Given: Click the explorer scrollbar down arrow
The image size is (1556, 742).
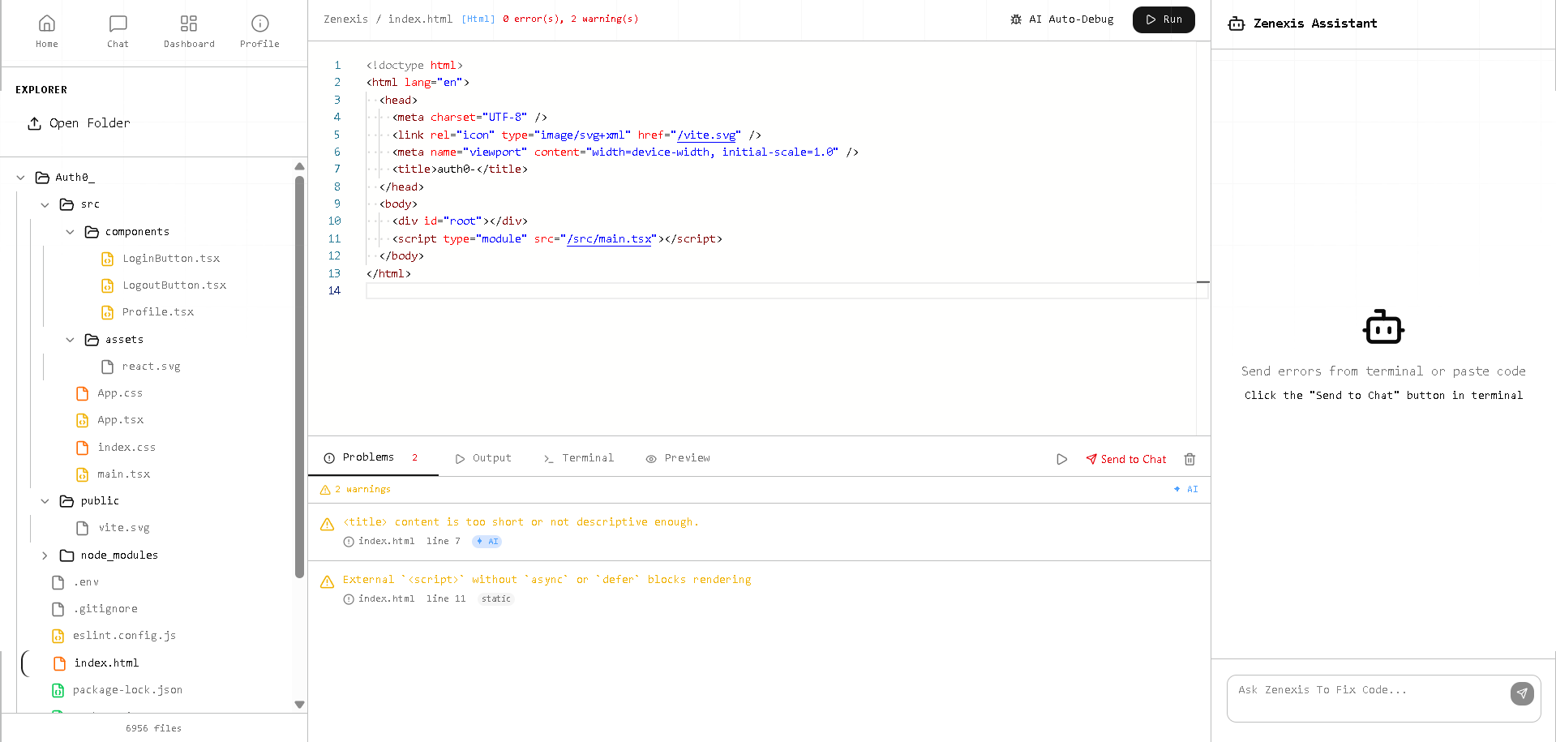Looking at the screenshot, I should click(299, 705).
